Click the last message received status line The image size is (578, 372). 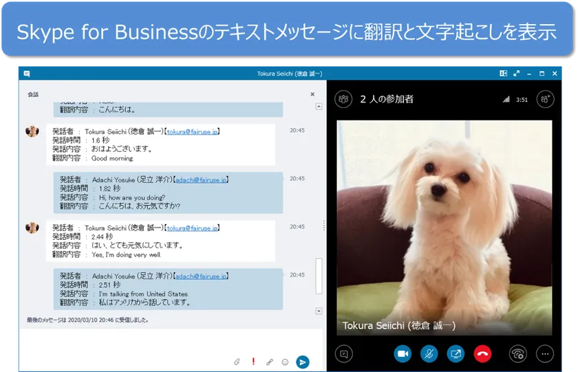(x=87, y=320)
